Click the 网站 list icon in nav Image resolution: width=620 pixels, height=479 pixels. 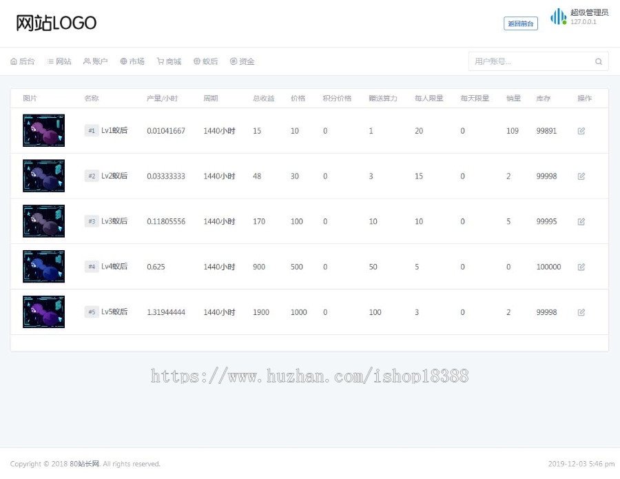coord(50,61)
